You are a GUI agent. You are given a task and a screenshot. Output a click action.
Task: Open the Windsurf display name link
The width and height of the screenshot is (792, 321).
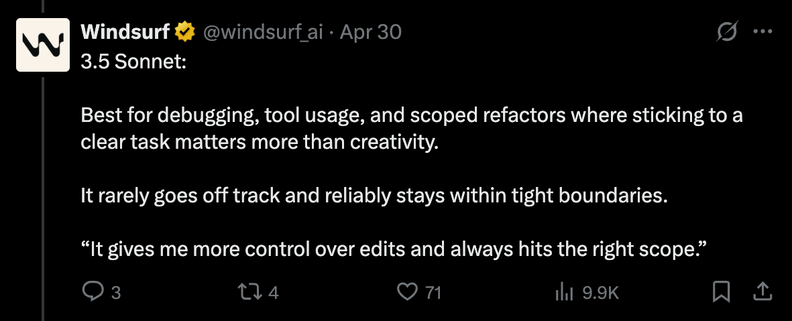(125, 31)
